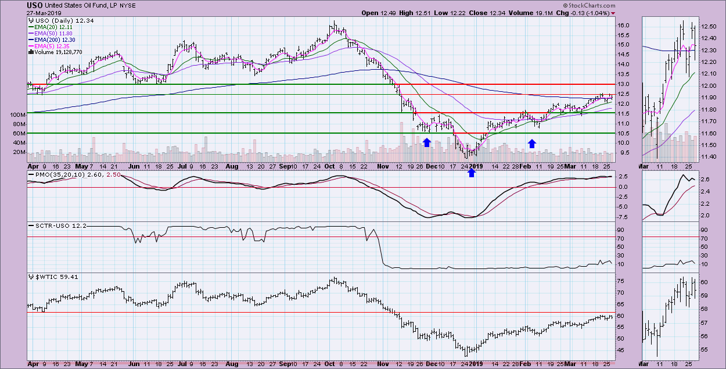The image size is (726, 369).
Task: Click the USO ticker symbol title
Action: [35, 5]
